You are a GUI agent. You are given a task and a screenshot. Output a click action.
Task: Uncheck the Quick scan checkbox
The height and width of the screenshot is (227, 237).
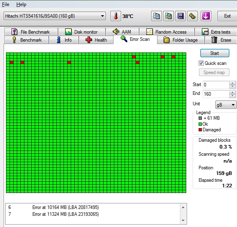click(x=201, y=63)
